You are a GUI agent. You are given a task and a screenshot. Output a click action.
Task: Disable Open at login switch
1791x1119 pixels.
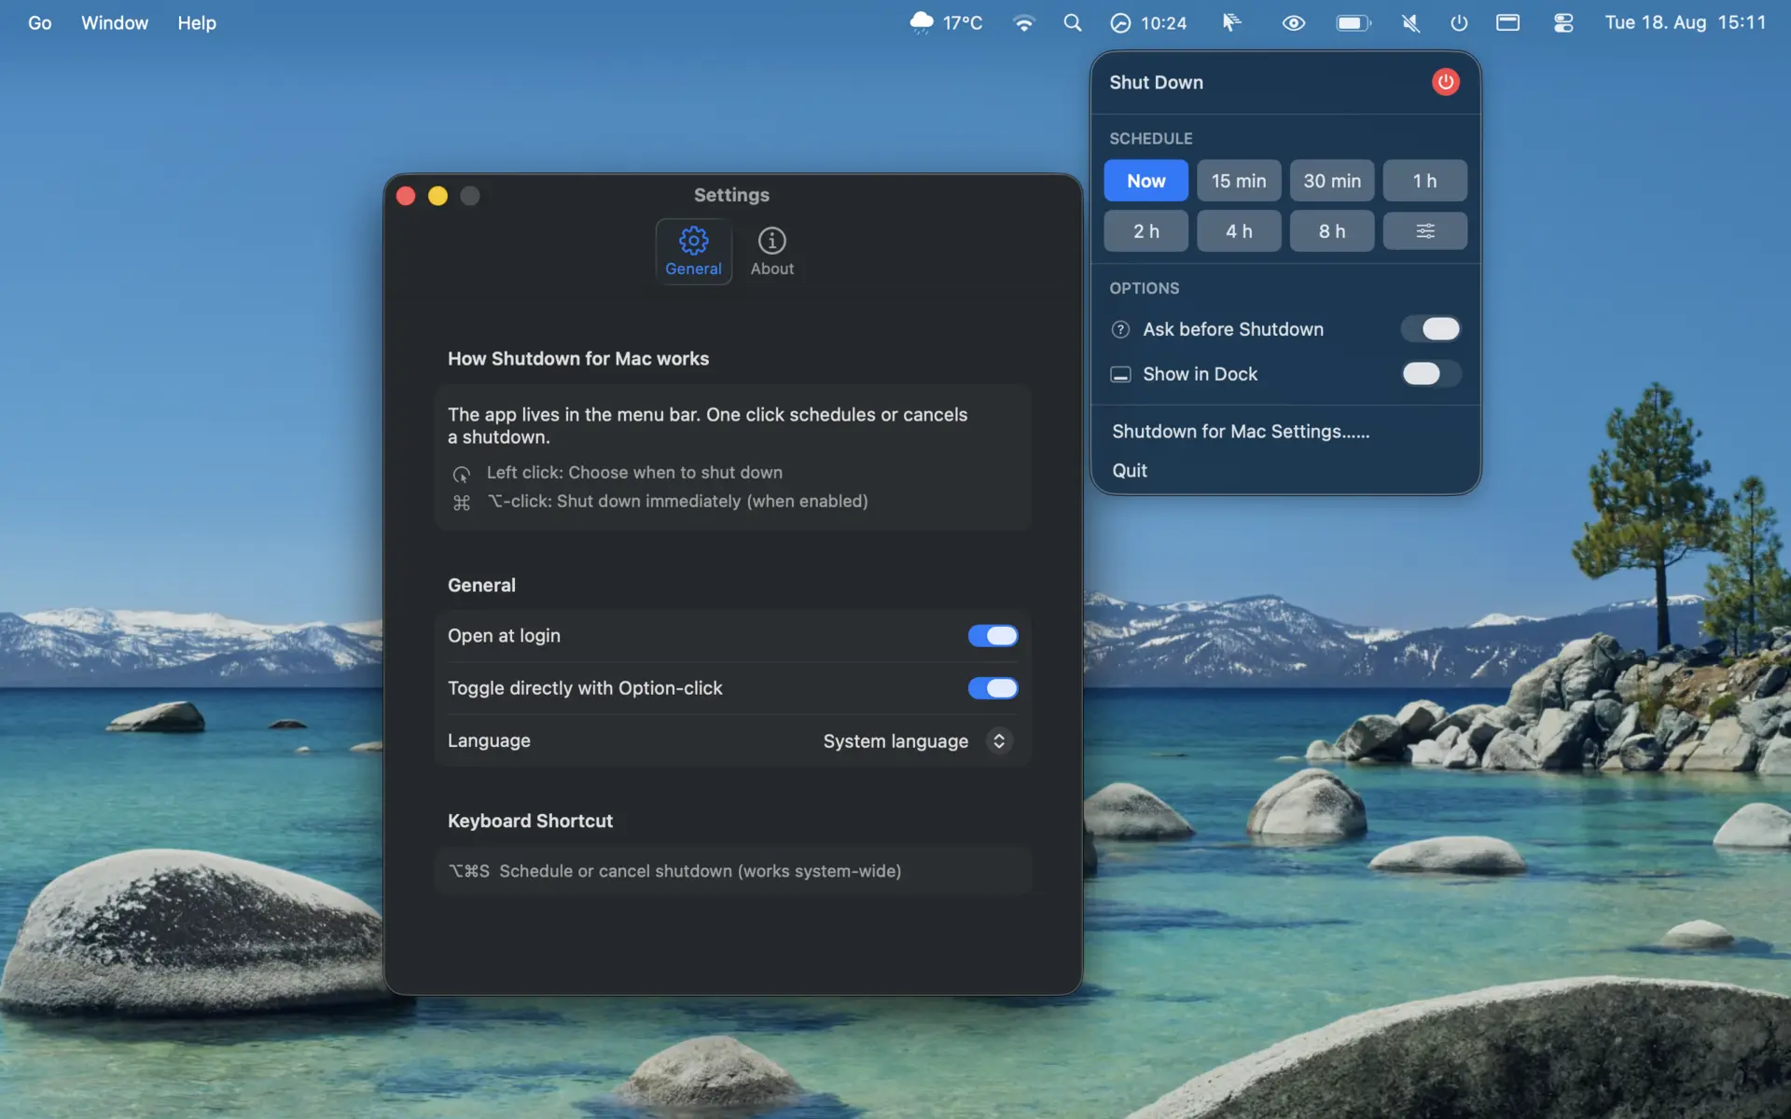coord(993,636)
